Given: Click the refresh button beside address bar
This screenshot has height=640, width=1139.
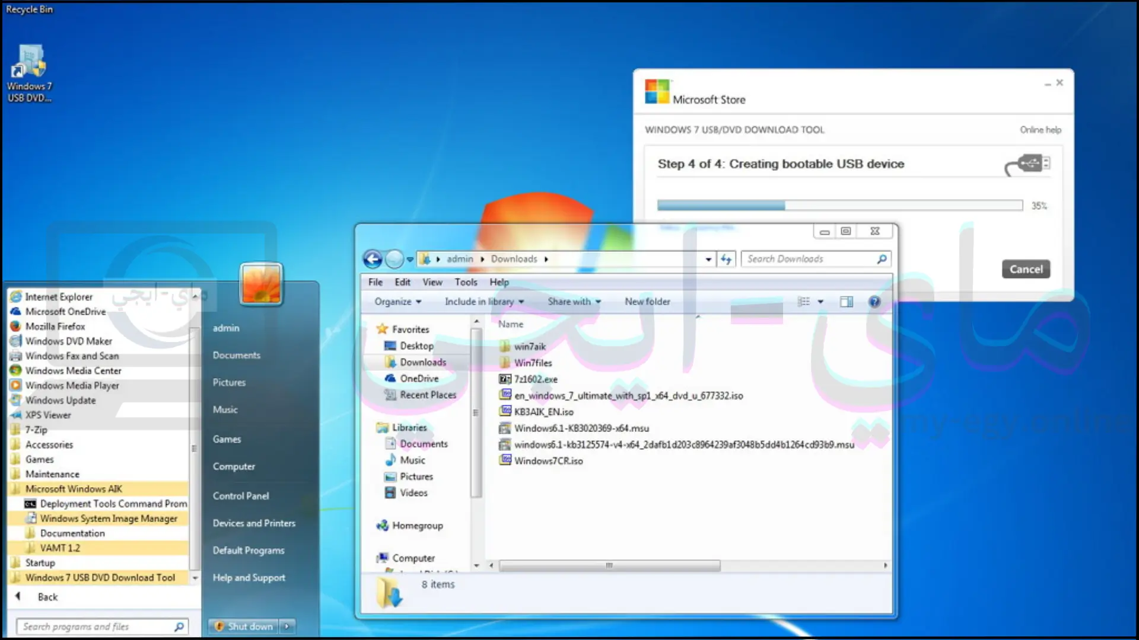Looking at the screenshot, I should 727,259.
